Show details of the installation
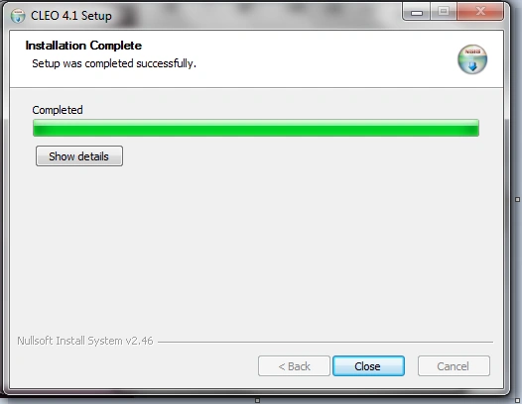 click(x=79, y=156)
